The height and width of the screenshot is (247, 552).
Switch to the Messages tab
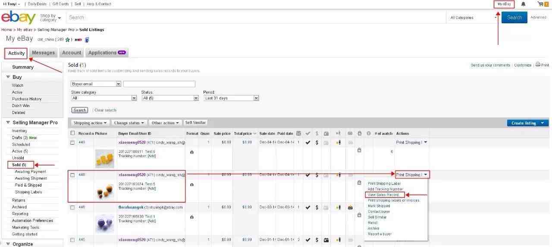[44, 53]
